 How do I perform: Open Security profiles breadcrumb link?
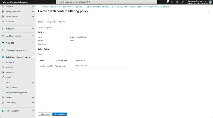tap(122, 7)
